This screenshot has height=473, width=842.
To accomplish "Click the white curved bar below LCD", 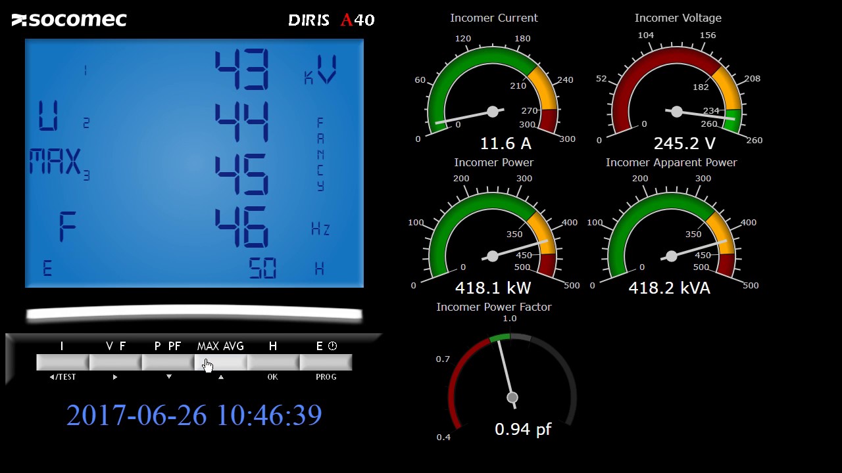I will [194, 315].
